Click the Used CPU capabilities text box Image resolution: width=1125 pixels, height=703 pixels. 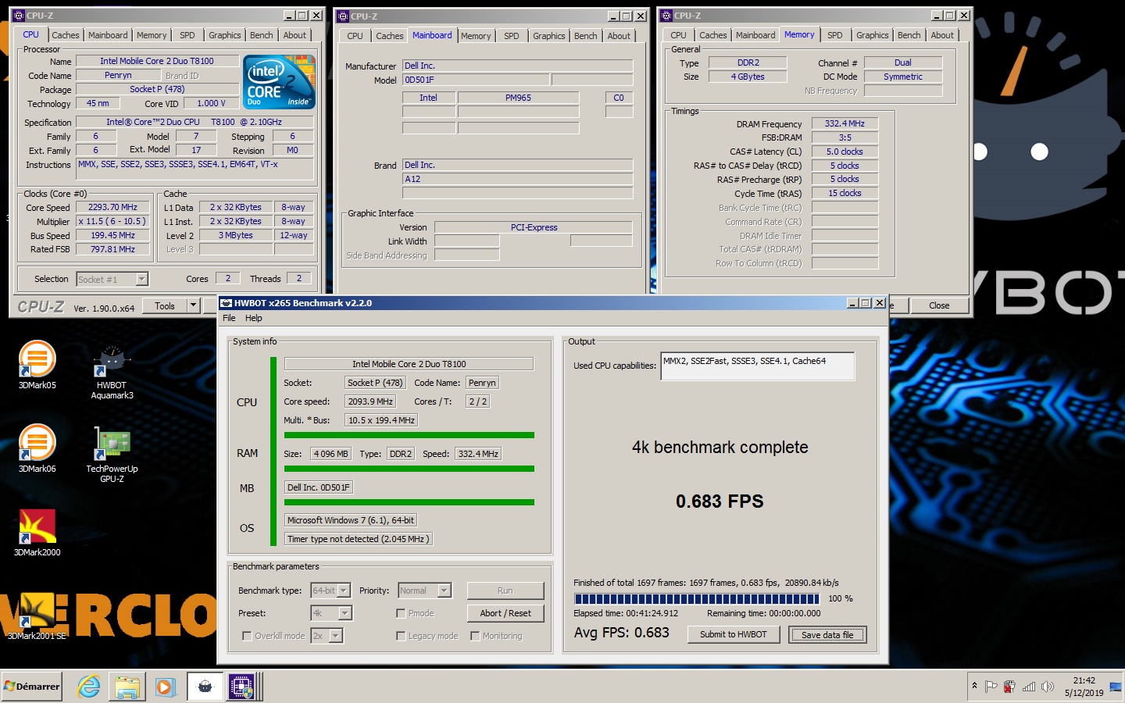[757, 366]
